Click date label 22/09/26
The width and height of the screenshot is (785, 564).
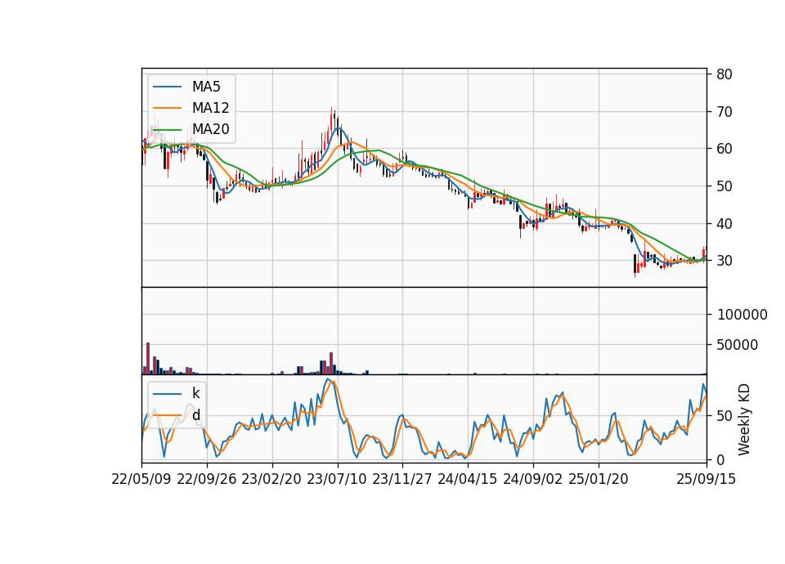[x=206, y=479]
